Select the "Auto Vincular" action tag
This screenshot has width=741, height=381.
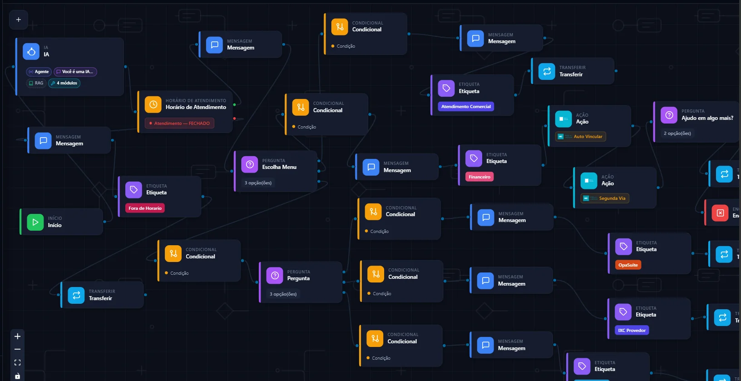pos(581,137)
